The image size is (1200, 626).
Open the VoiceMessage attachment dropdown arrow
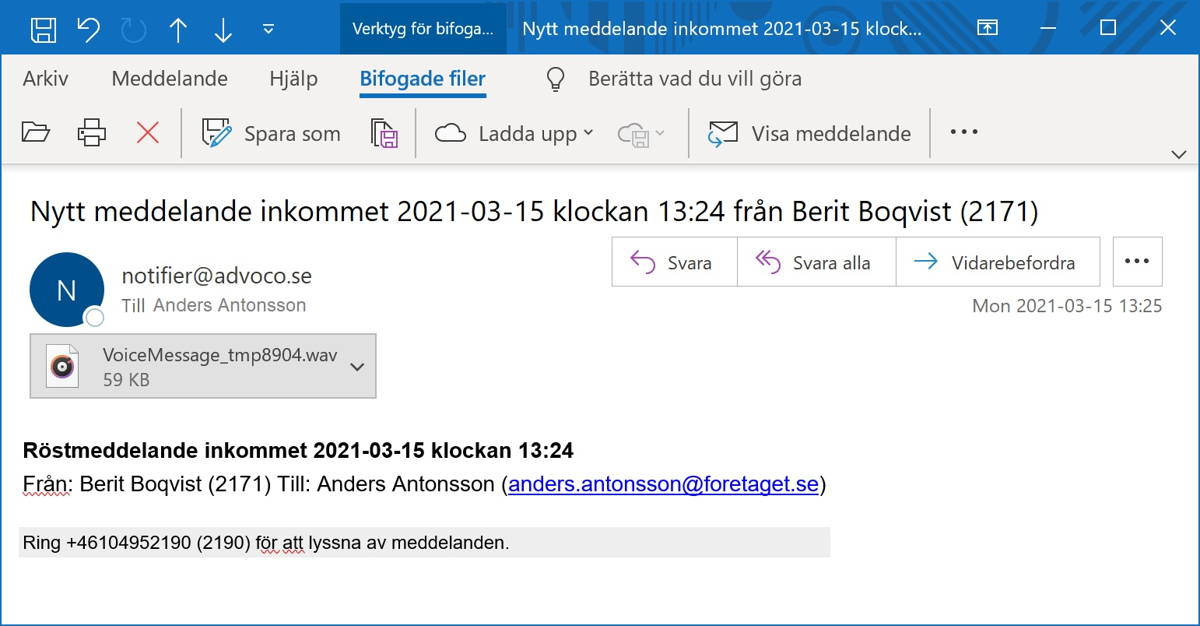tap(357, 367)
